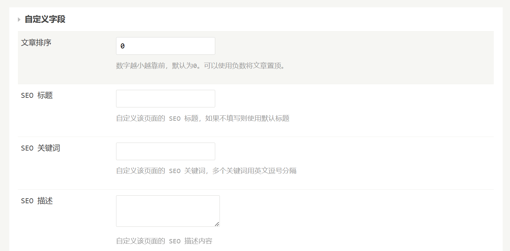Click the SEO 描述 label
510x251 pixels.
[37, 201]
